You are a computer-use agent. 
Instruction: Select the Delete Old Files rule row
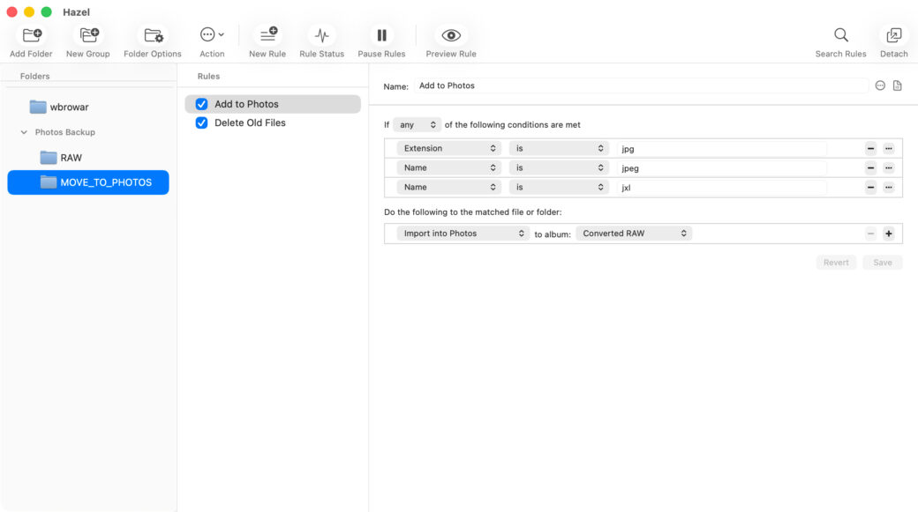point(273,122)
